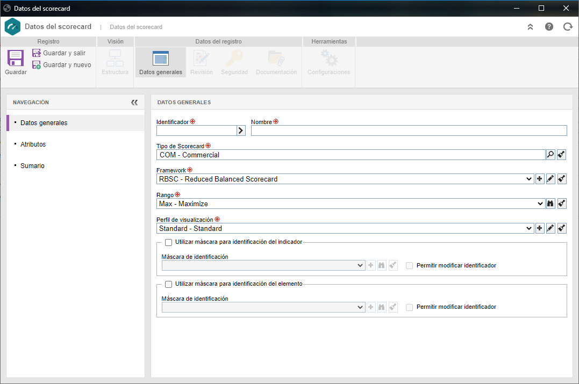Click the Guardar save icon

pyautogui.click(x=16, y=59)
